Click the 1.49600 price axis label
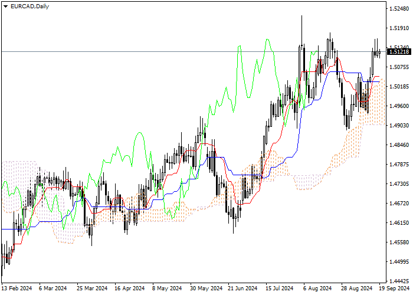 click(x=399, y=106)
